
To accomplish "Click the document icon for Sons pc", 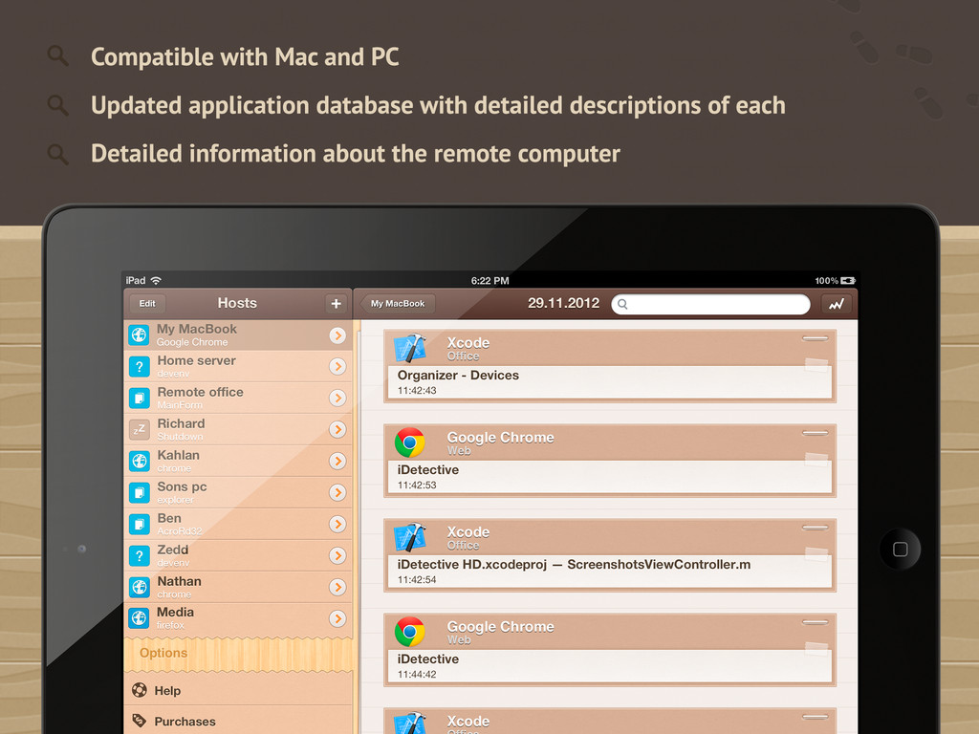I will coord(140,493).
